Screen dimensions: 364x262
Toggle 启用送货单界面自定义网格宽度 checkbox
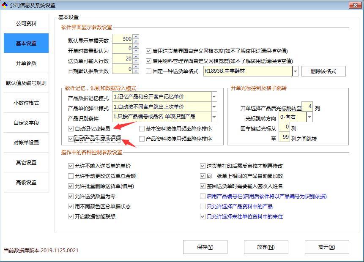(148, 51)
